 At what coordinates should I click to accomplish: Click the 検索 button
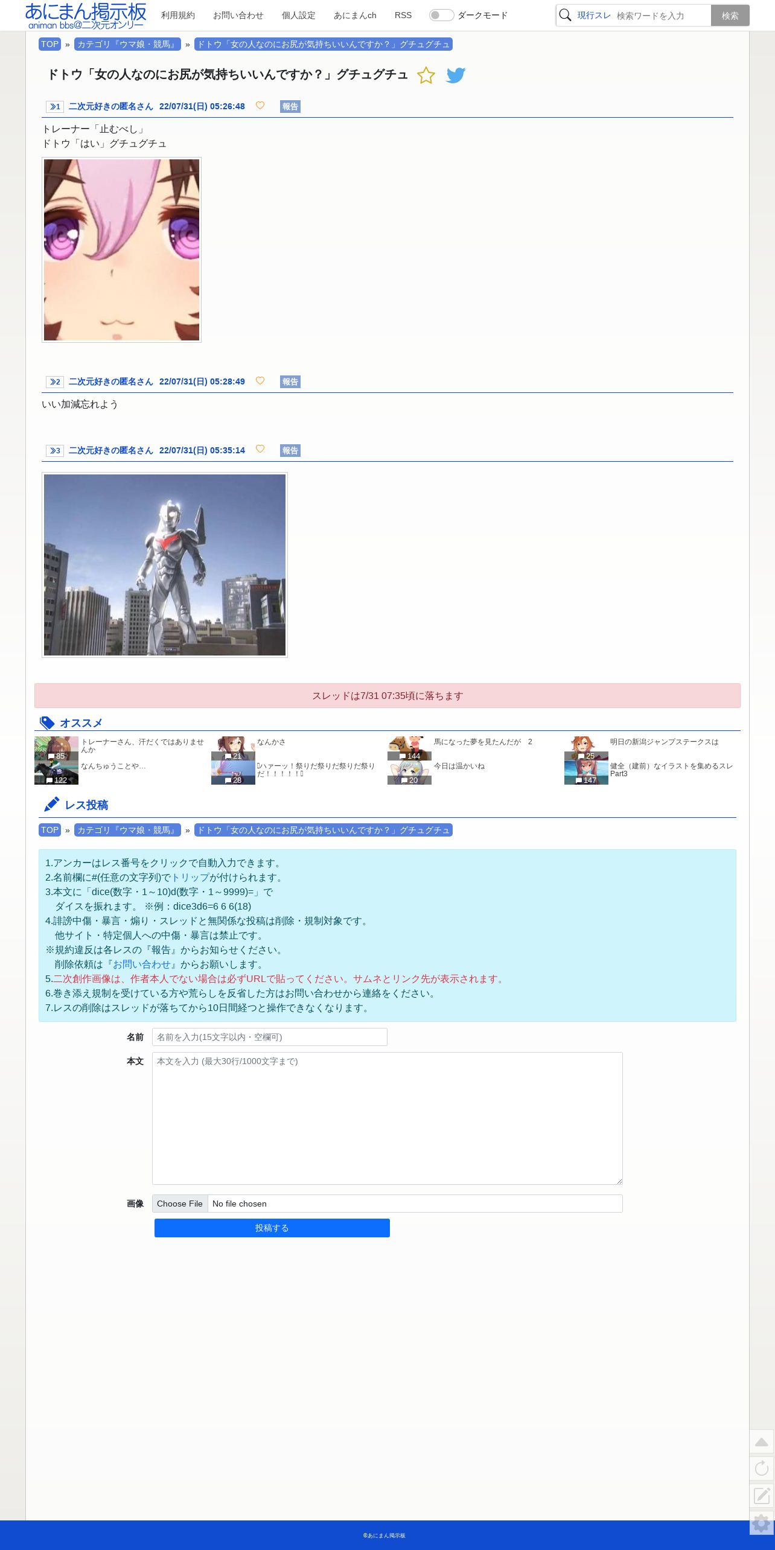[730, 16]
